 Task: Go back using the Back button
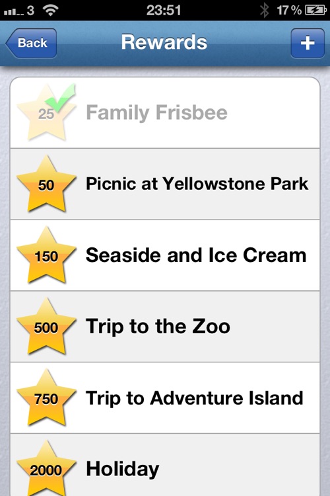coord(31,43)
